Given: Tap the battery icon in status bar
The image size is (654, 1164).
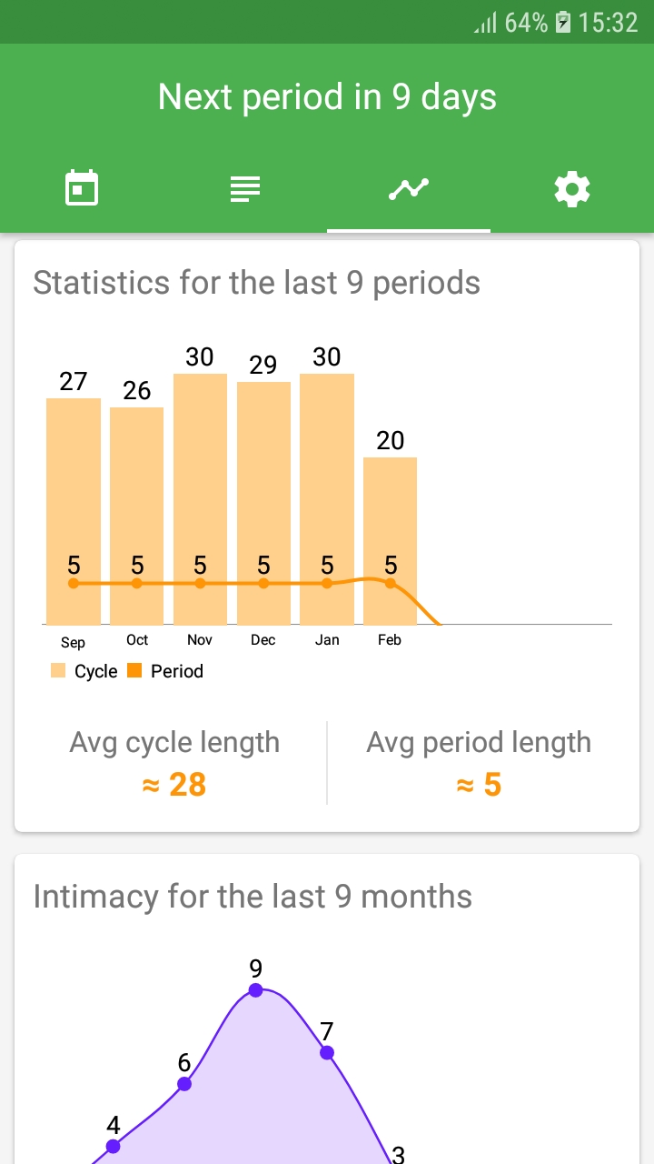Looking at the screenshot, I should tap(563, 23).
